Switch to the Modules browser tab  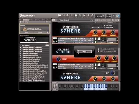(x=43, y=20)
